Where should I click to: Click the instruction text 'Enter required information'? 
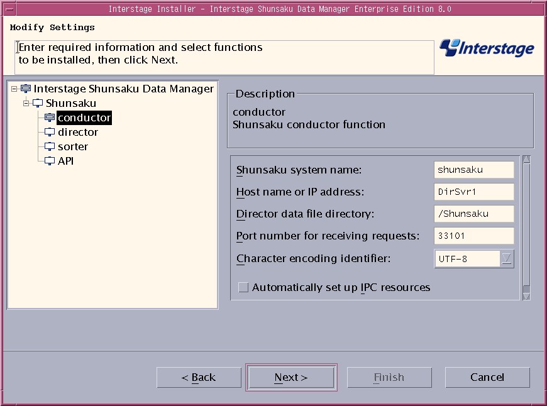click(87, 47)
